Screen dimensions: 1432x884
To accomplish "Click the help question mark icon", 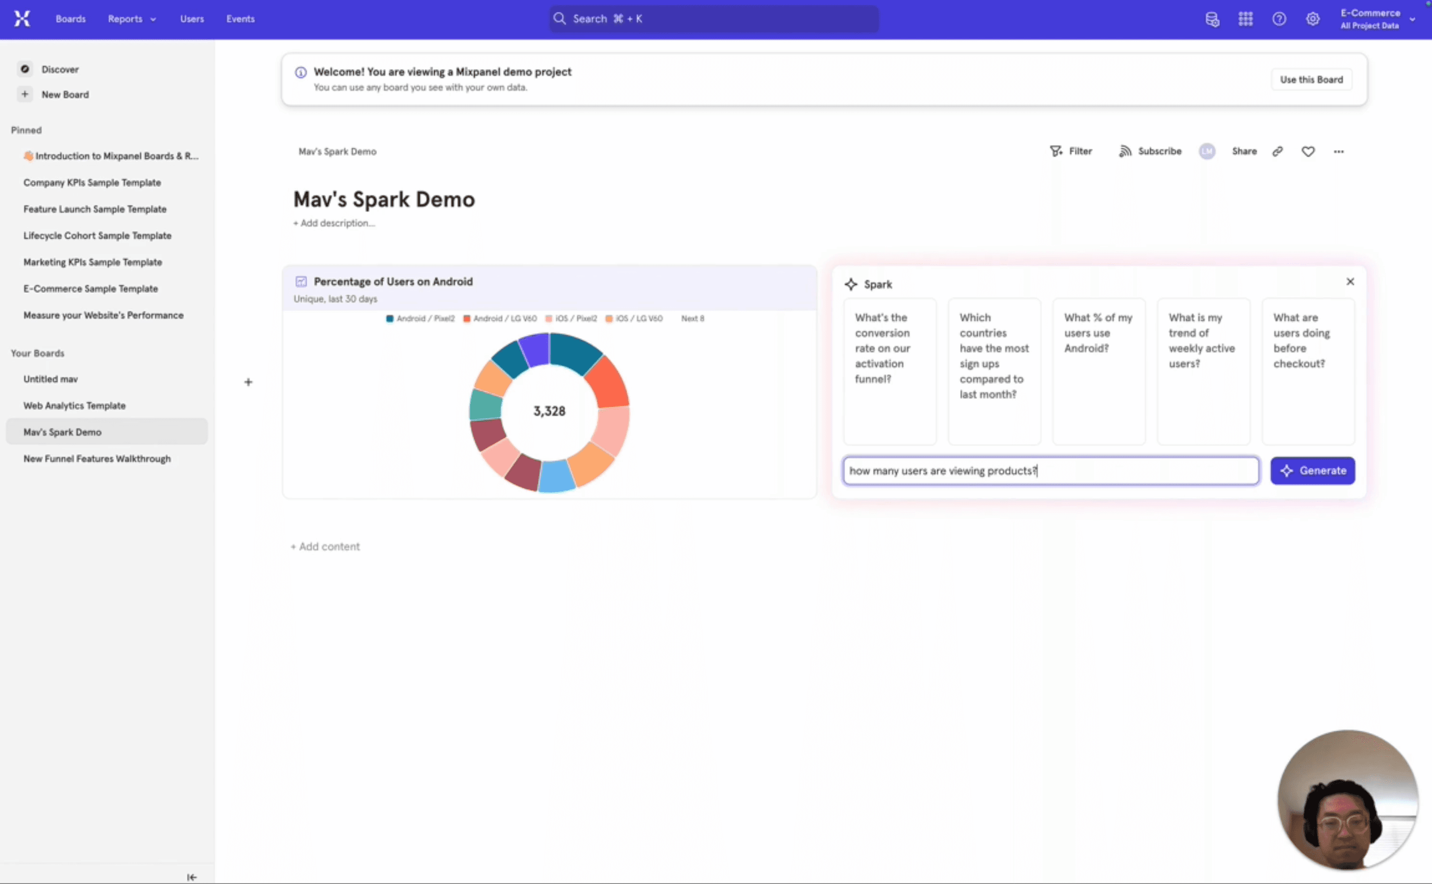I will 1280,18.
